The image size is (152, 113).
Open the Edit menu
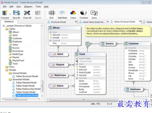click(x=11, y=7)
